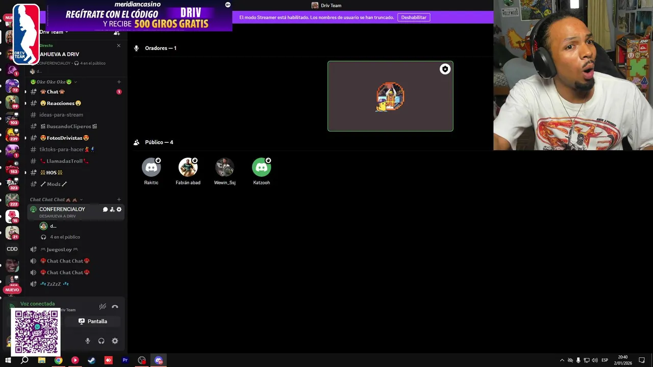Screen dimensions: 653x367
Task: Open the HOS channel
Action: point(76,173)
